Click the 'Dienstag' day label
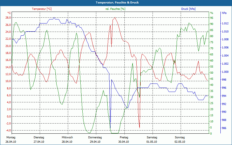This screenshot has width=232, height=145. [x=39, y=137]
